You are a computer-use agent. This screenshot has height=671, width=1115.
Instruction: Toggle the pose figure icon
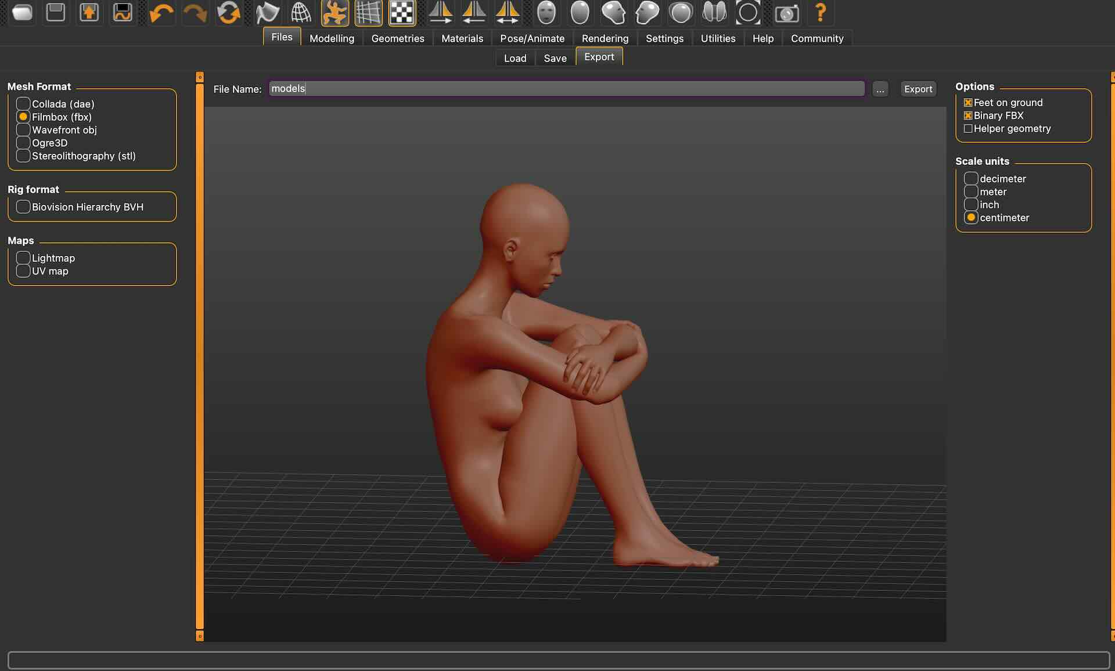click(334, 13)
